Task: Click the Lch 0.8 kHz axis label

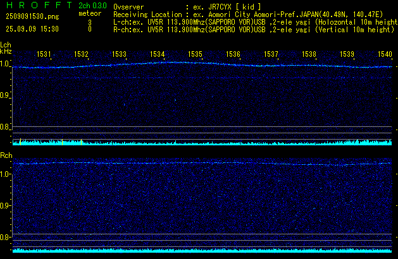Action: (x=4, y=127)
